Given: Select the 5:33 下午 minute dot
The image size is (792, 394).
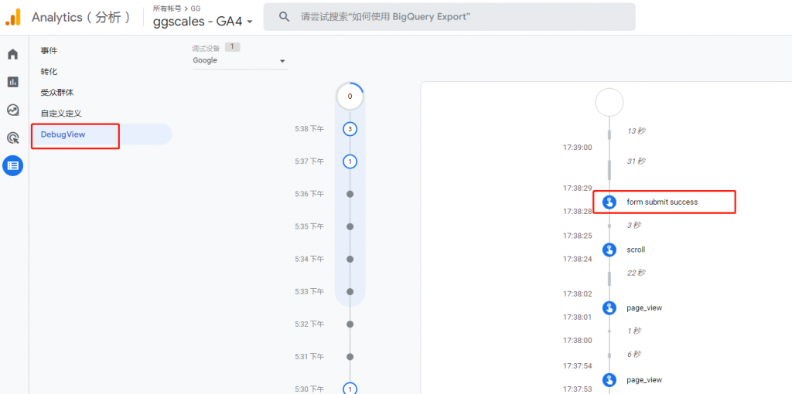Looking at the screenshot, I should (x=350, y=291).
